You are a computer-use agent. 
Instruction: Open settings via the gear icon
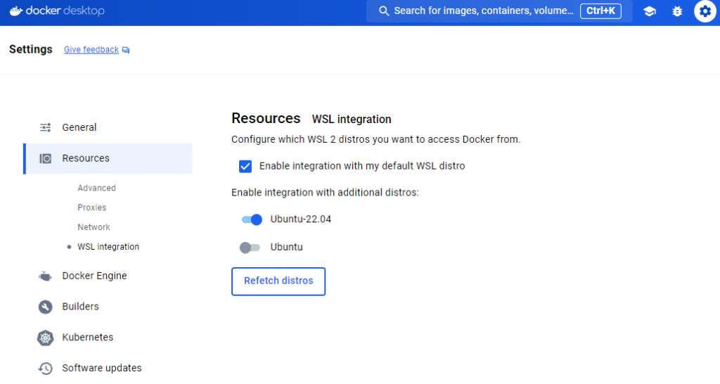[705, 11]
